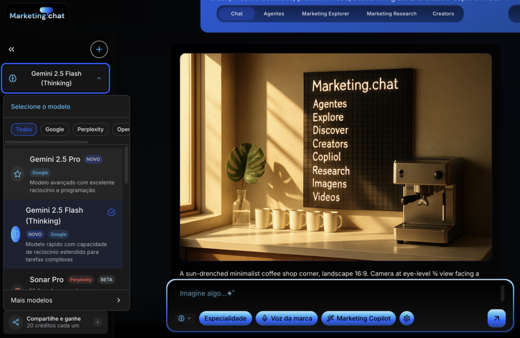Switch to the Chat tab
520x338 pixels.
(x=237, y=14)
